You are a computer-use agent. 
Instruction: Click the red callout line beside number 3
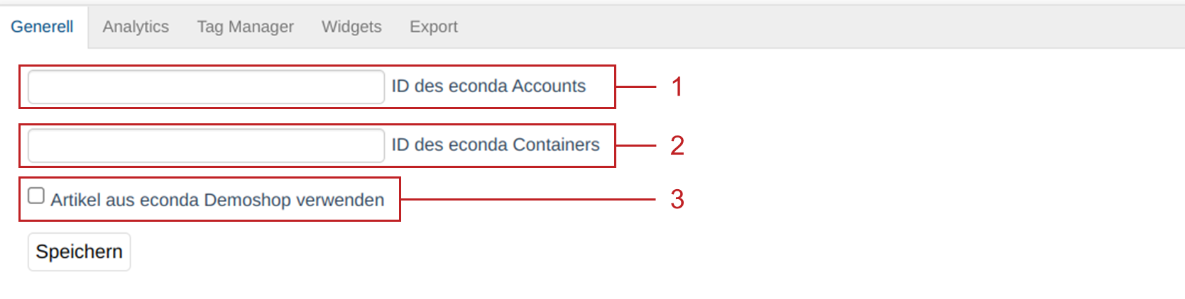529,199
